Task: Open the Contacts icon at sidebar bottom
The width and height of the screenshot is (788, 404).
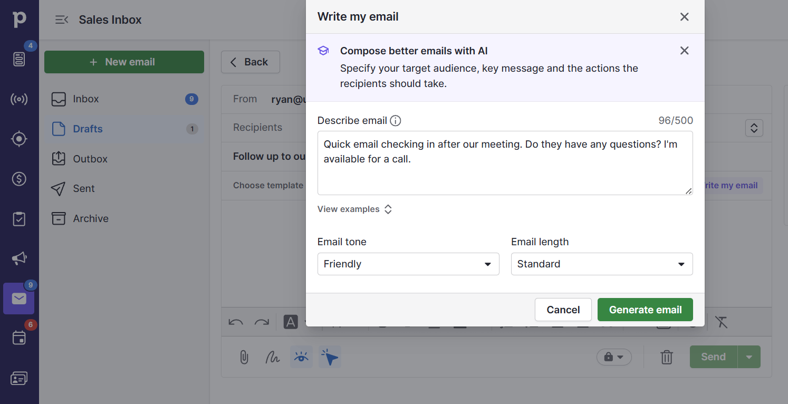Action: coord(20,378)
